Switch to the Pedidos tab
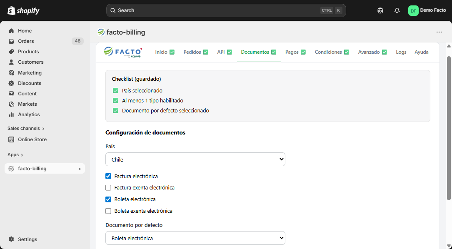This screenshot has width=452, height=249. (x=195, y=52)
